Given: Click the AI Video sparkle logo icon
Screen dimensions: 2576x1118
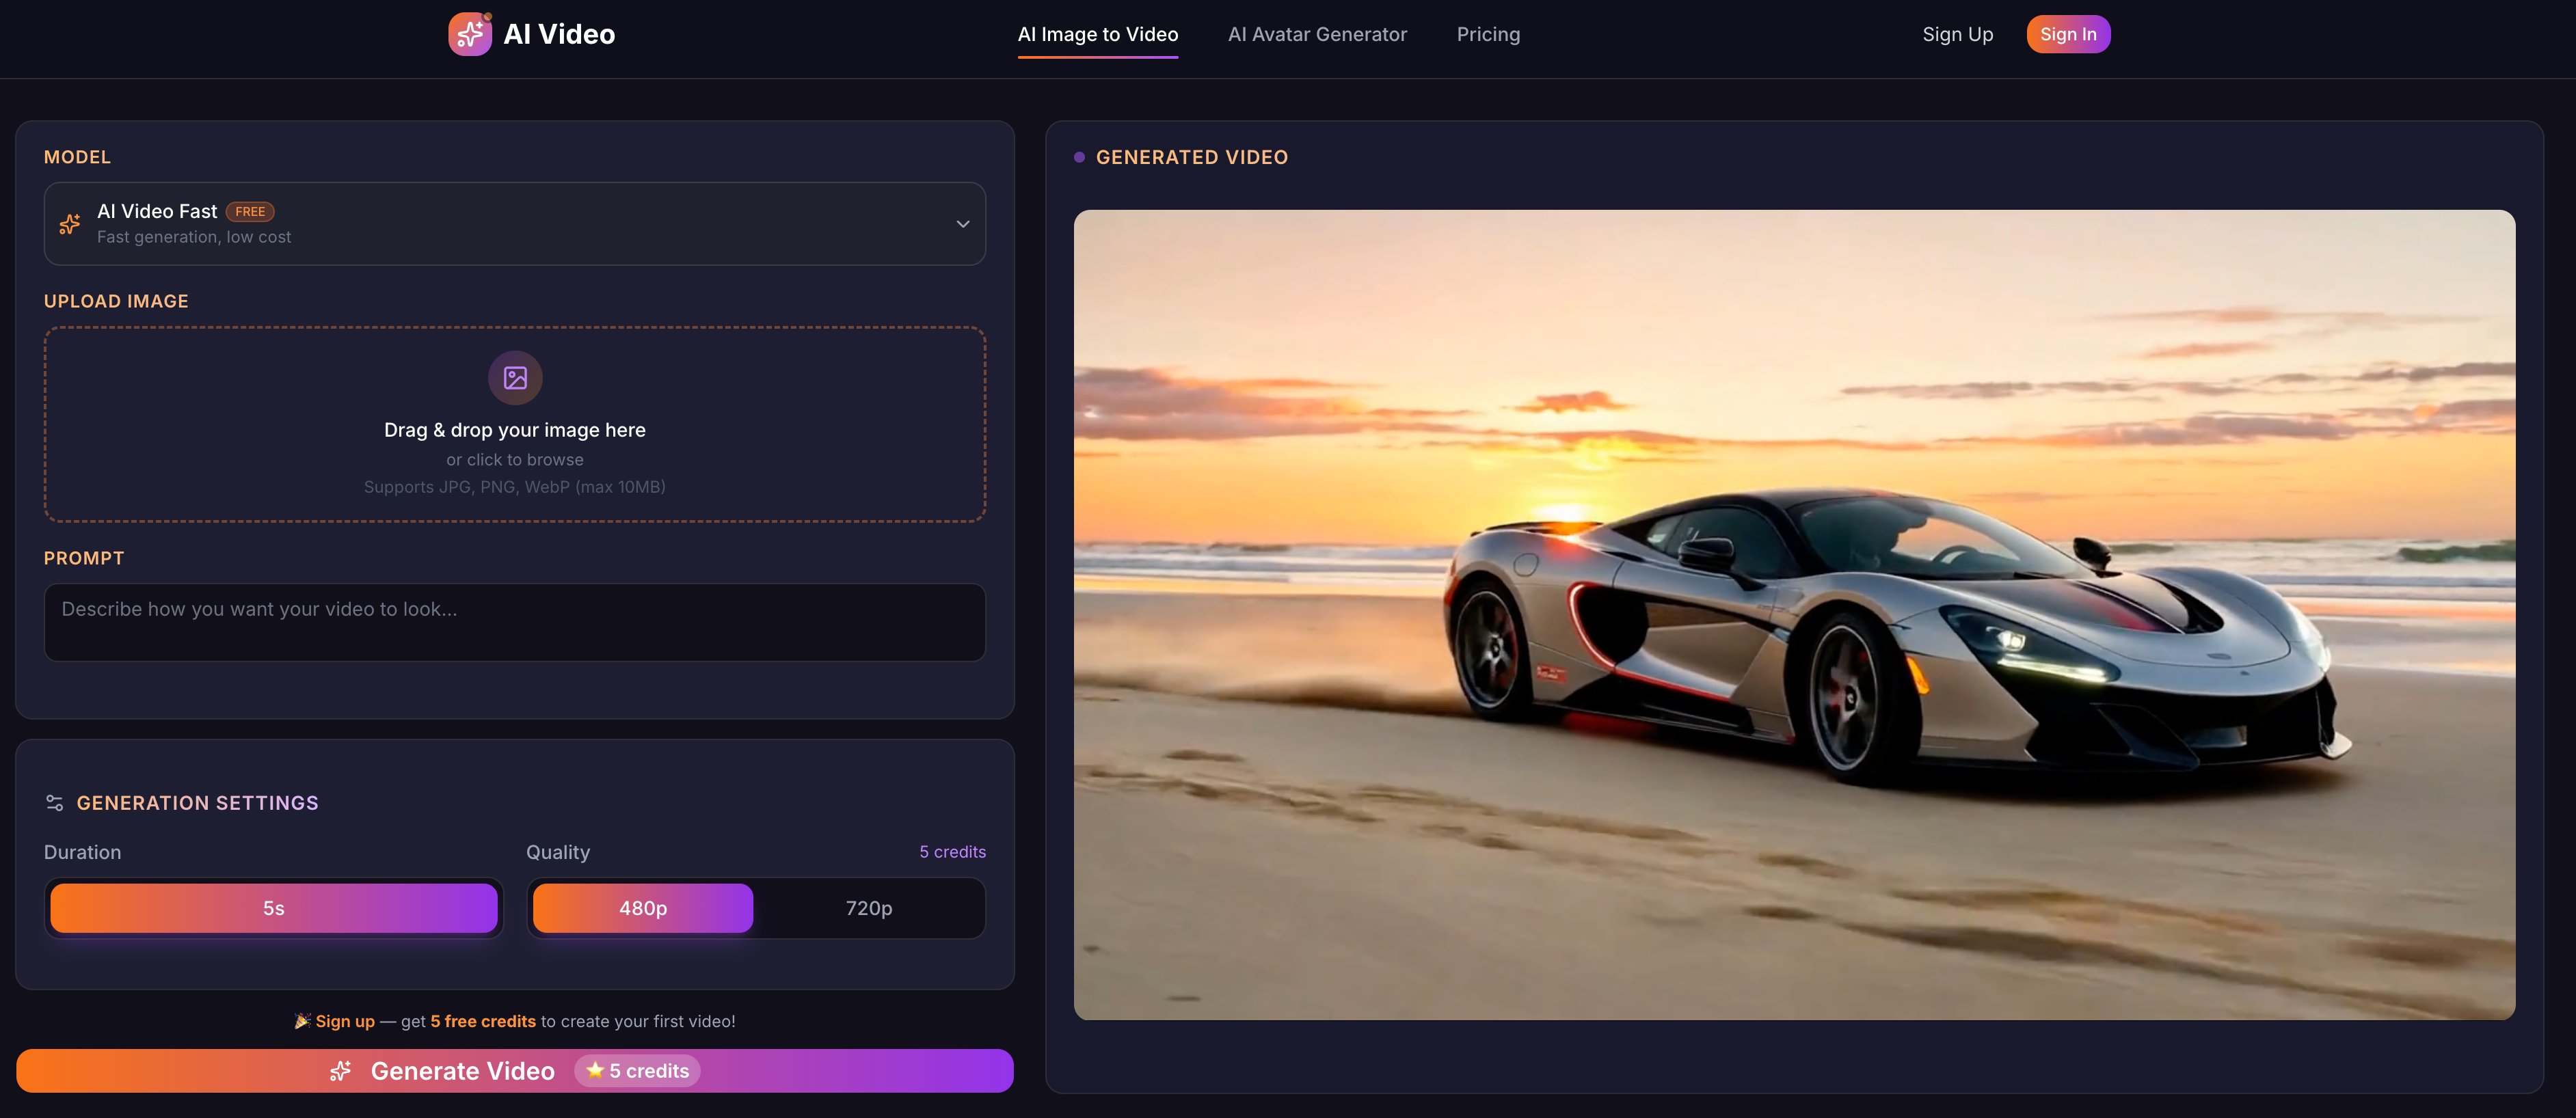Looking at the screenshot, I should [470, 33].
